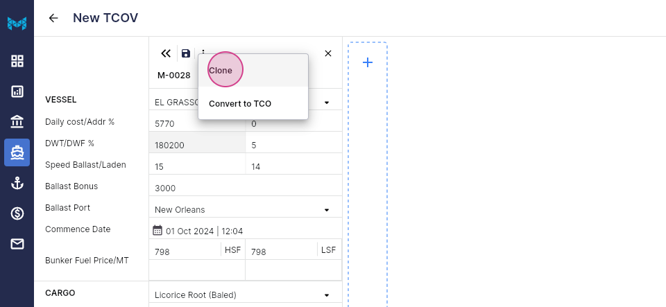Collapse panel with double left chevron
Image resolution: width=666 pixels, height=307 pixels.
(x=166, y=53)
